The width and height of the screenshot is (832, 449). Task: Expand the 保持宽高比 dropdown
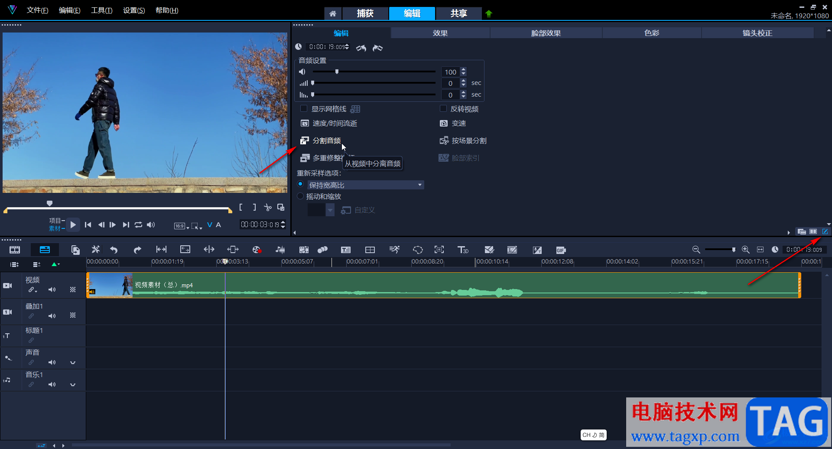pos(419,185)
